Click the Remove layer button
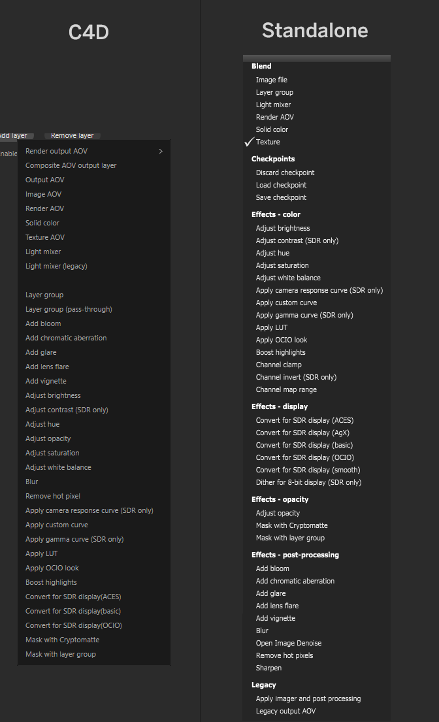 point(72,136)
